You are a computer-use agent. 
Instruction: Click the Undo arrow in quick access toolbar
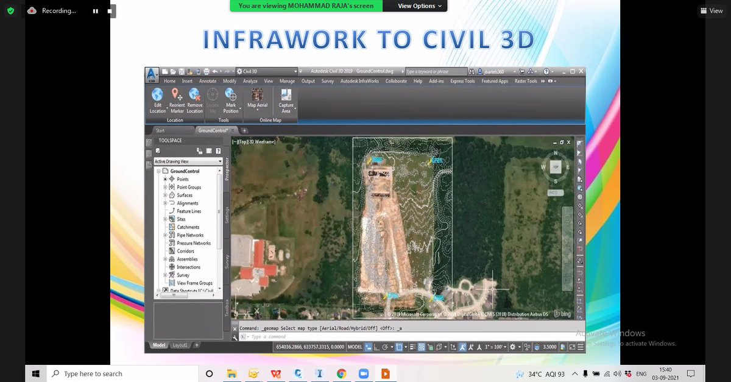215,71
